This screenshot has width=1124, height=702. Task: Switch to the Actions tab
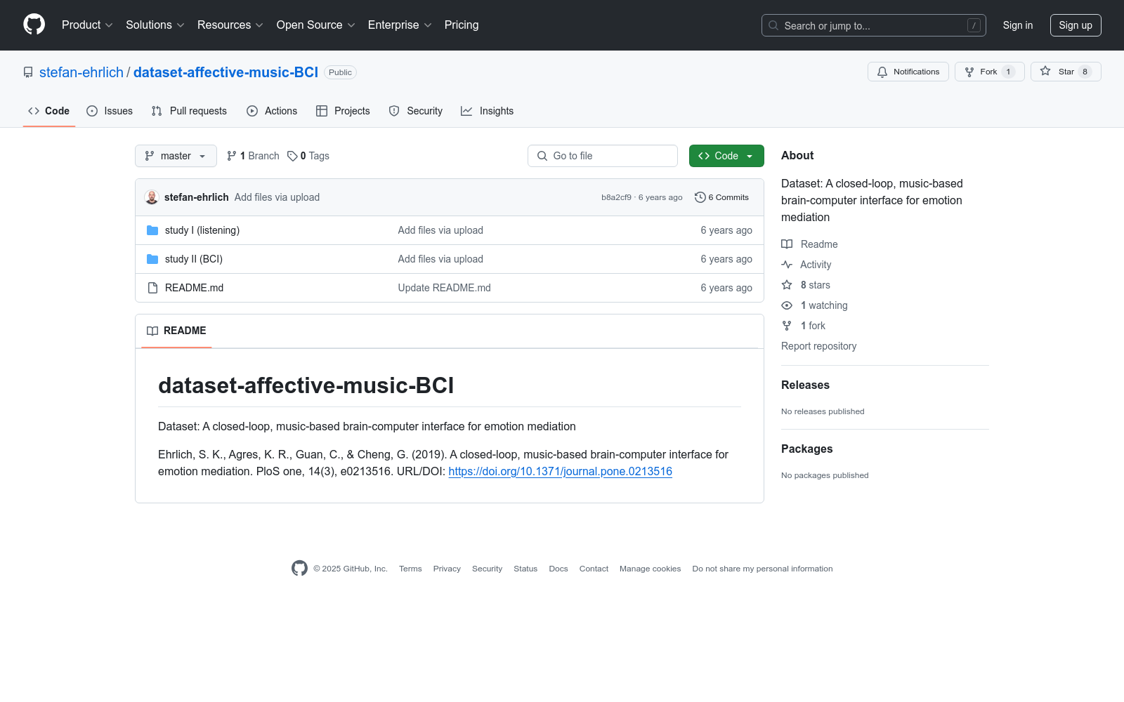(272, 111)
